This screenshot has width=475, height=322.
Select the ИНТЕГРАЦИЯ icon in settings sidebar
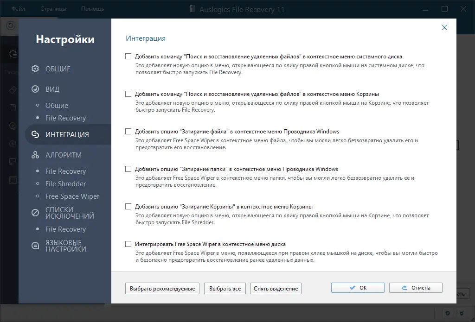[x=34, y=134]
